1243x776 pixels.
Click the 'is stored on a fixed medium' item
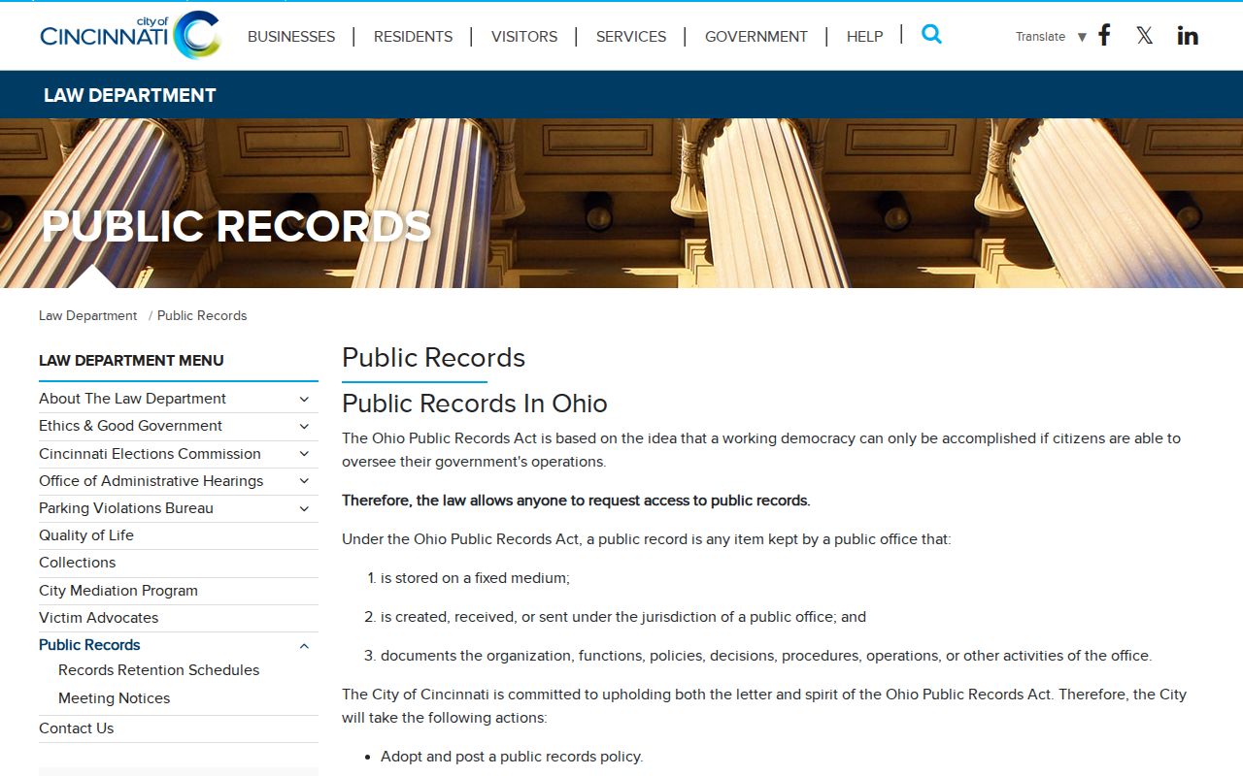point(475,578)
